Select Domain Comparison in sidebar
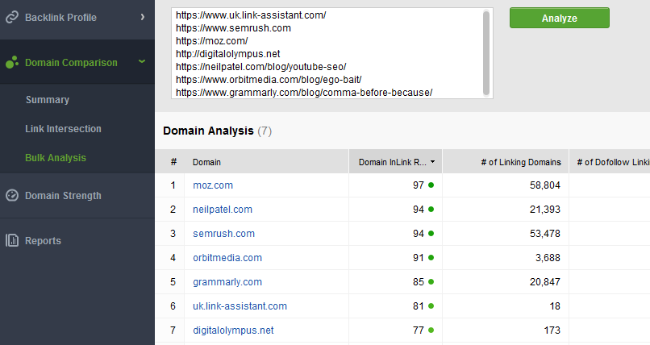Screen dimensions: 650x345 click(77, 62)
